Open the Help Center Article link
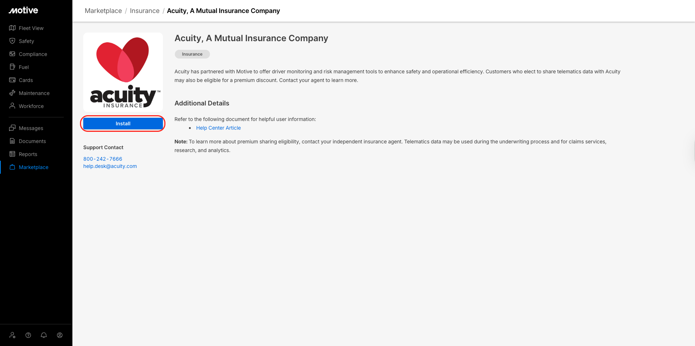The width and height of the screenshot is (695, 346). click(x=218, y=128)
